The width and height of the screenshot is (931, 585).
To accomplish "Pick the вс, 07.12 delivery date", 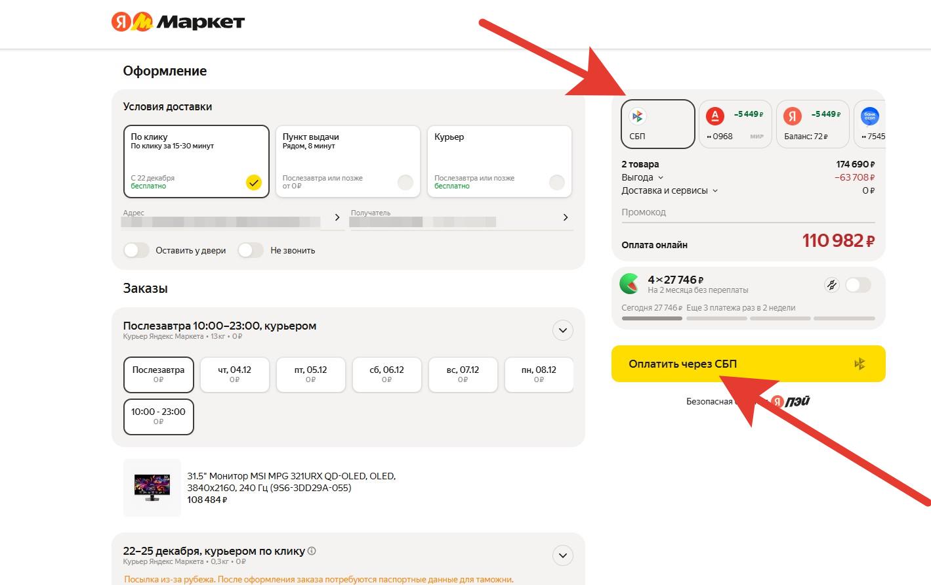I will (x=463, y=374).
